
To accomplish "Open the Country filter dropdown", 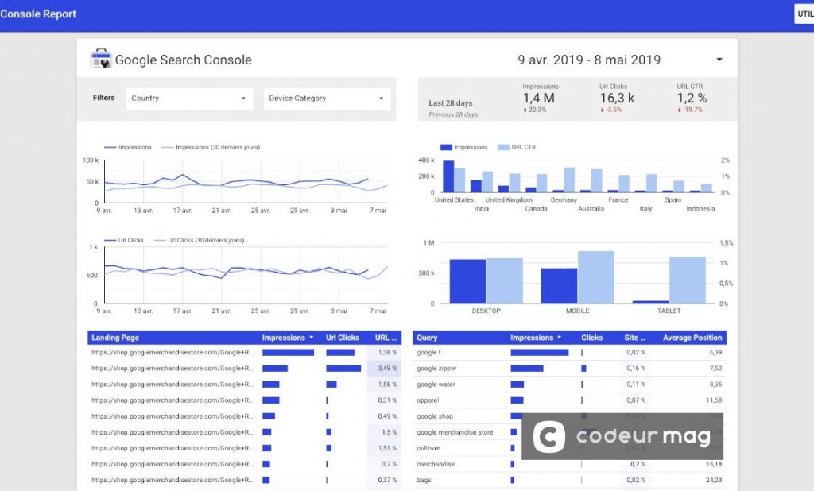I will coord(189,98).
